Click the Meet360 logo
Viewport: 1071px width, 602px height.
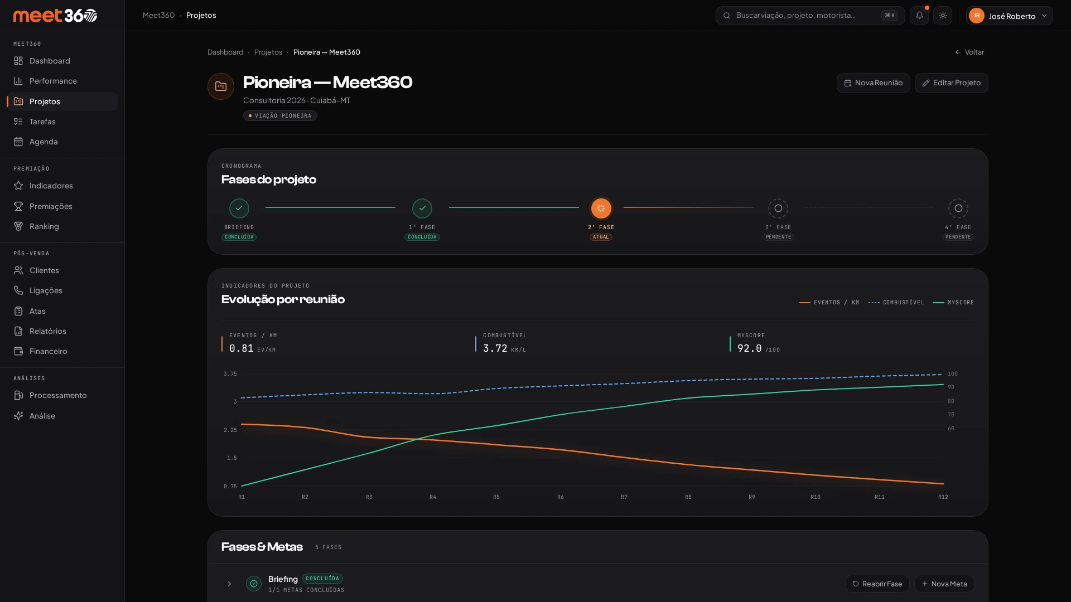point(55,16)
